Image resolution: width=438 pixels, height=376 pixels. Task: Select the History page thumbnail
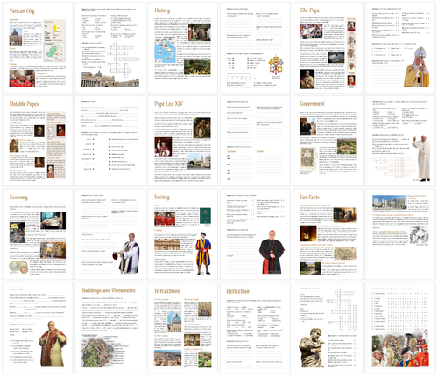coord(182,48)
